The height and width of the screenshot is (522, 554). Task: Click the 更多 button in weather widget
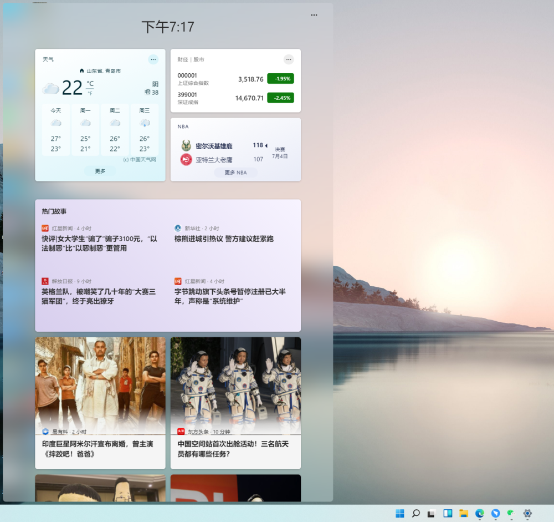click(x=100, y=171)
